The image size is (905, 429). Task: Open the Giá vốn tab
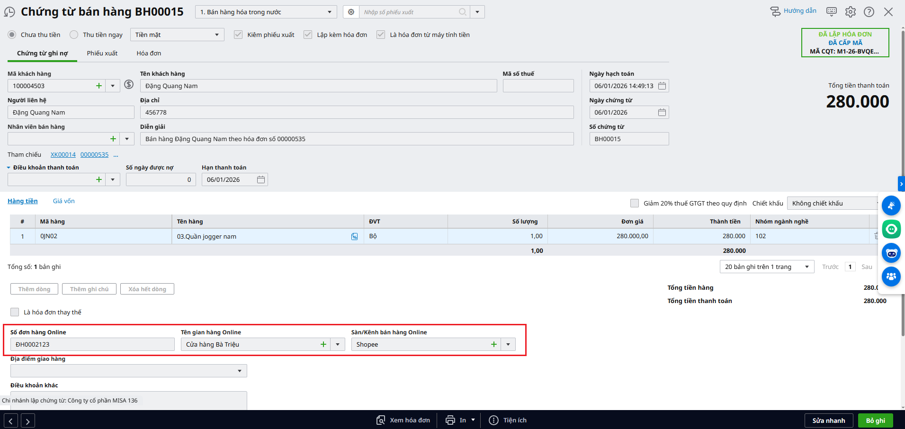click(x=63, y=201)
